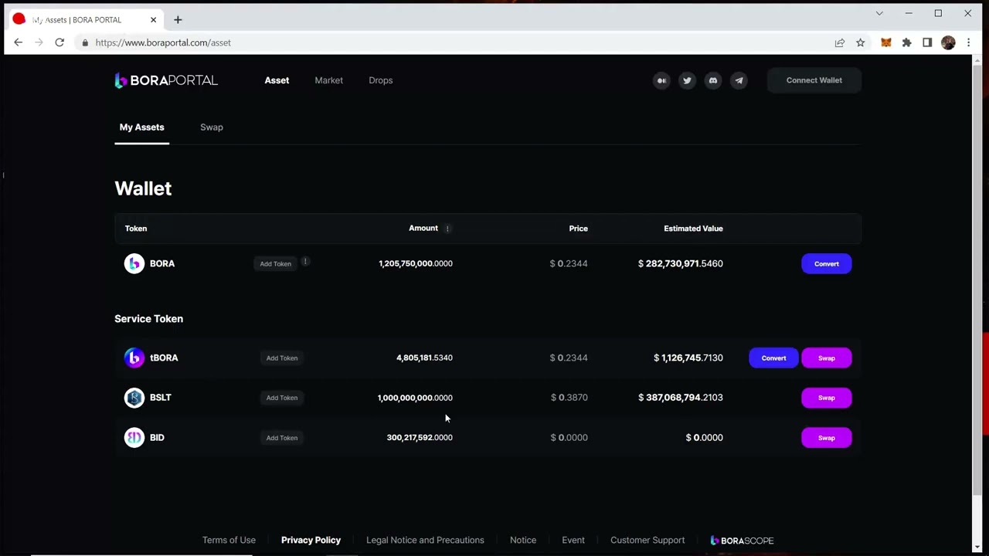This screenshot has height=556, width=989.
Task: Open the browser Extensions puzzle icon
Action: 906,42
